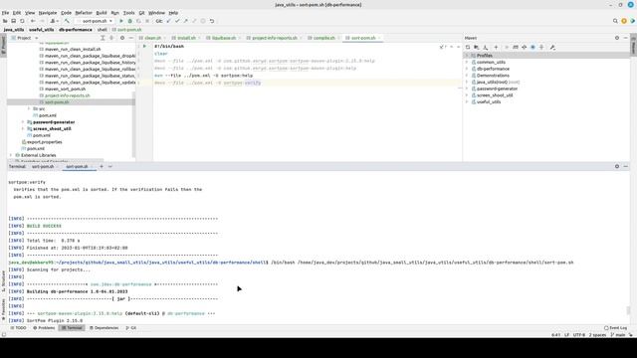This screenshot has width=637, height=358.
Task: Expand Demonstrations Maven project
Action: pyautogui.click(x=467, y=76)
